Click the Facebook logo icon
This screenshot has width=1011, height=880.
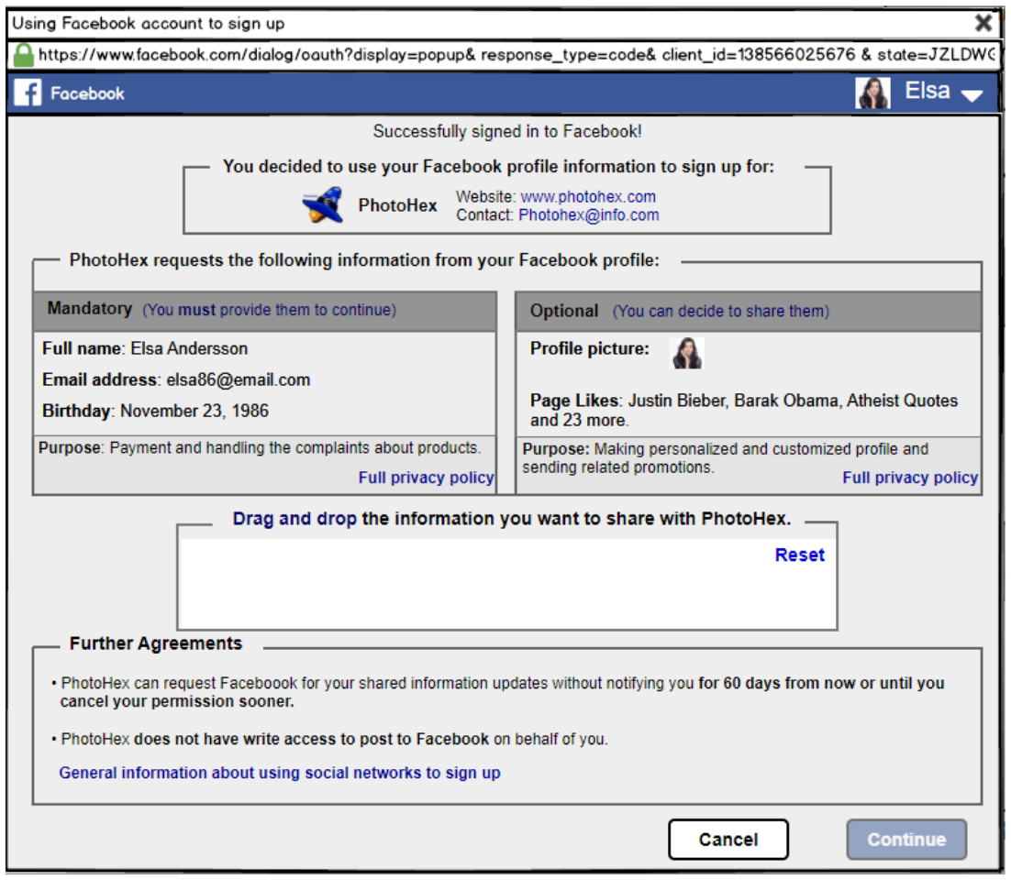click(28, 93)
